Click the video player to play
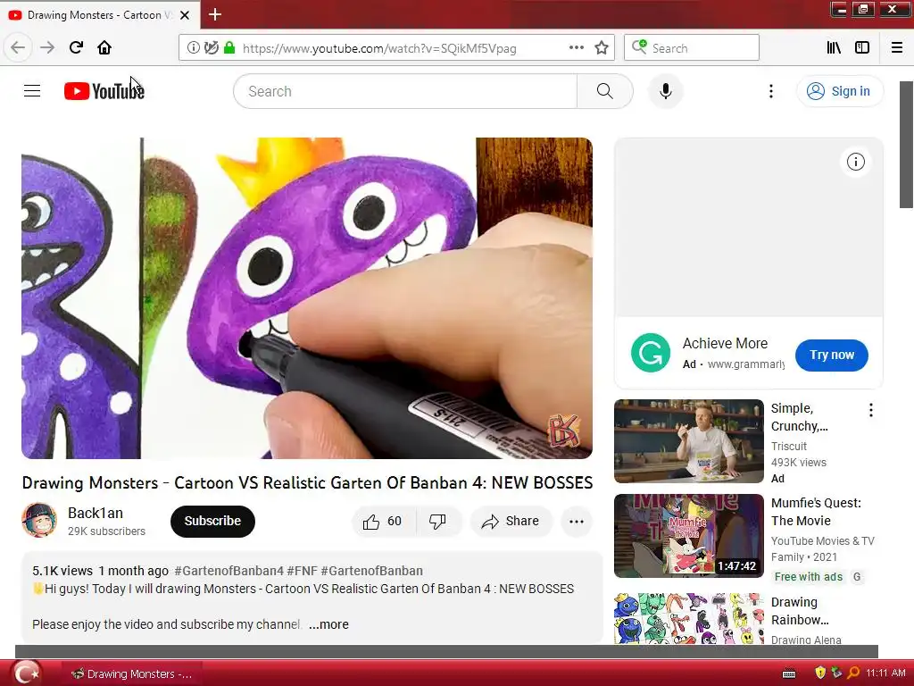 point(307,298)
